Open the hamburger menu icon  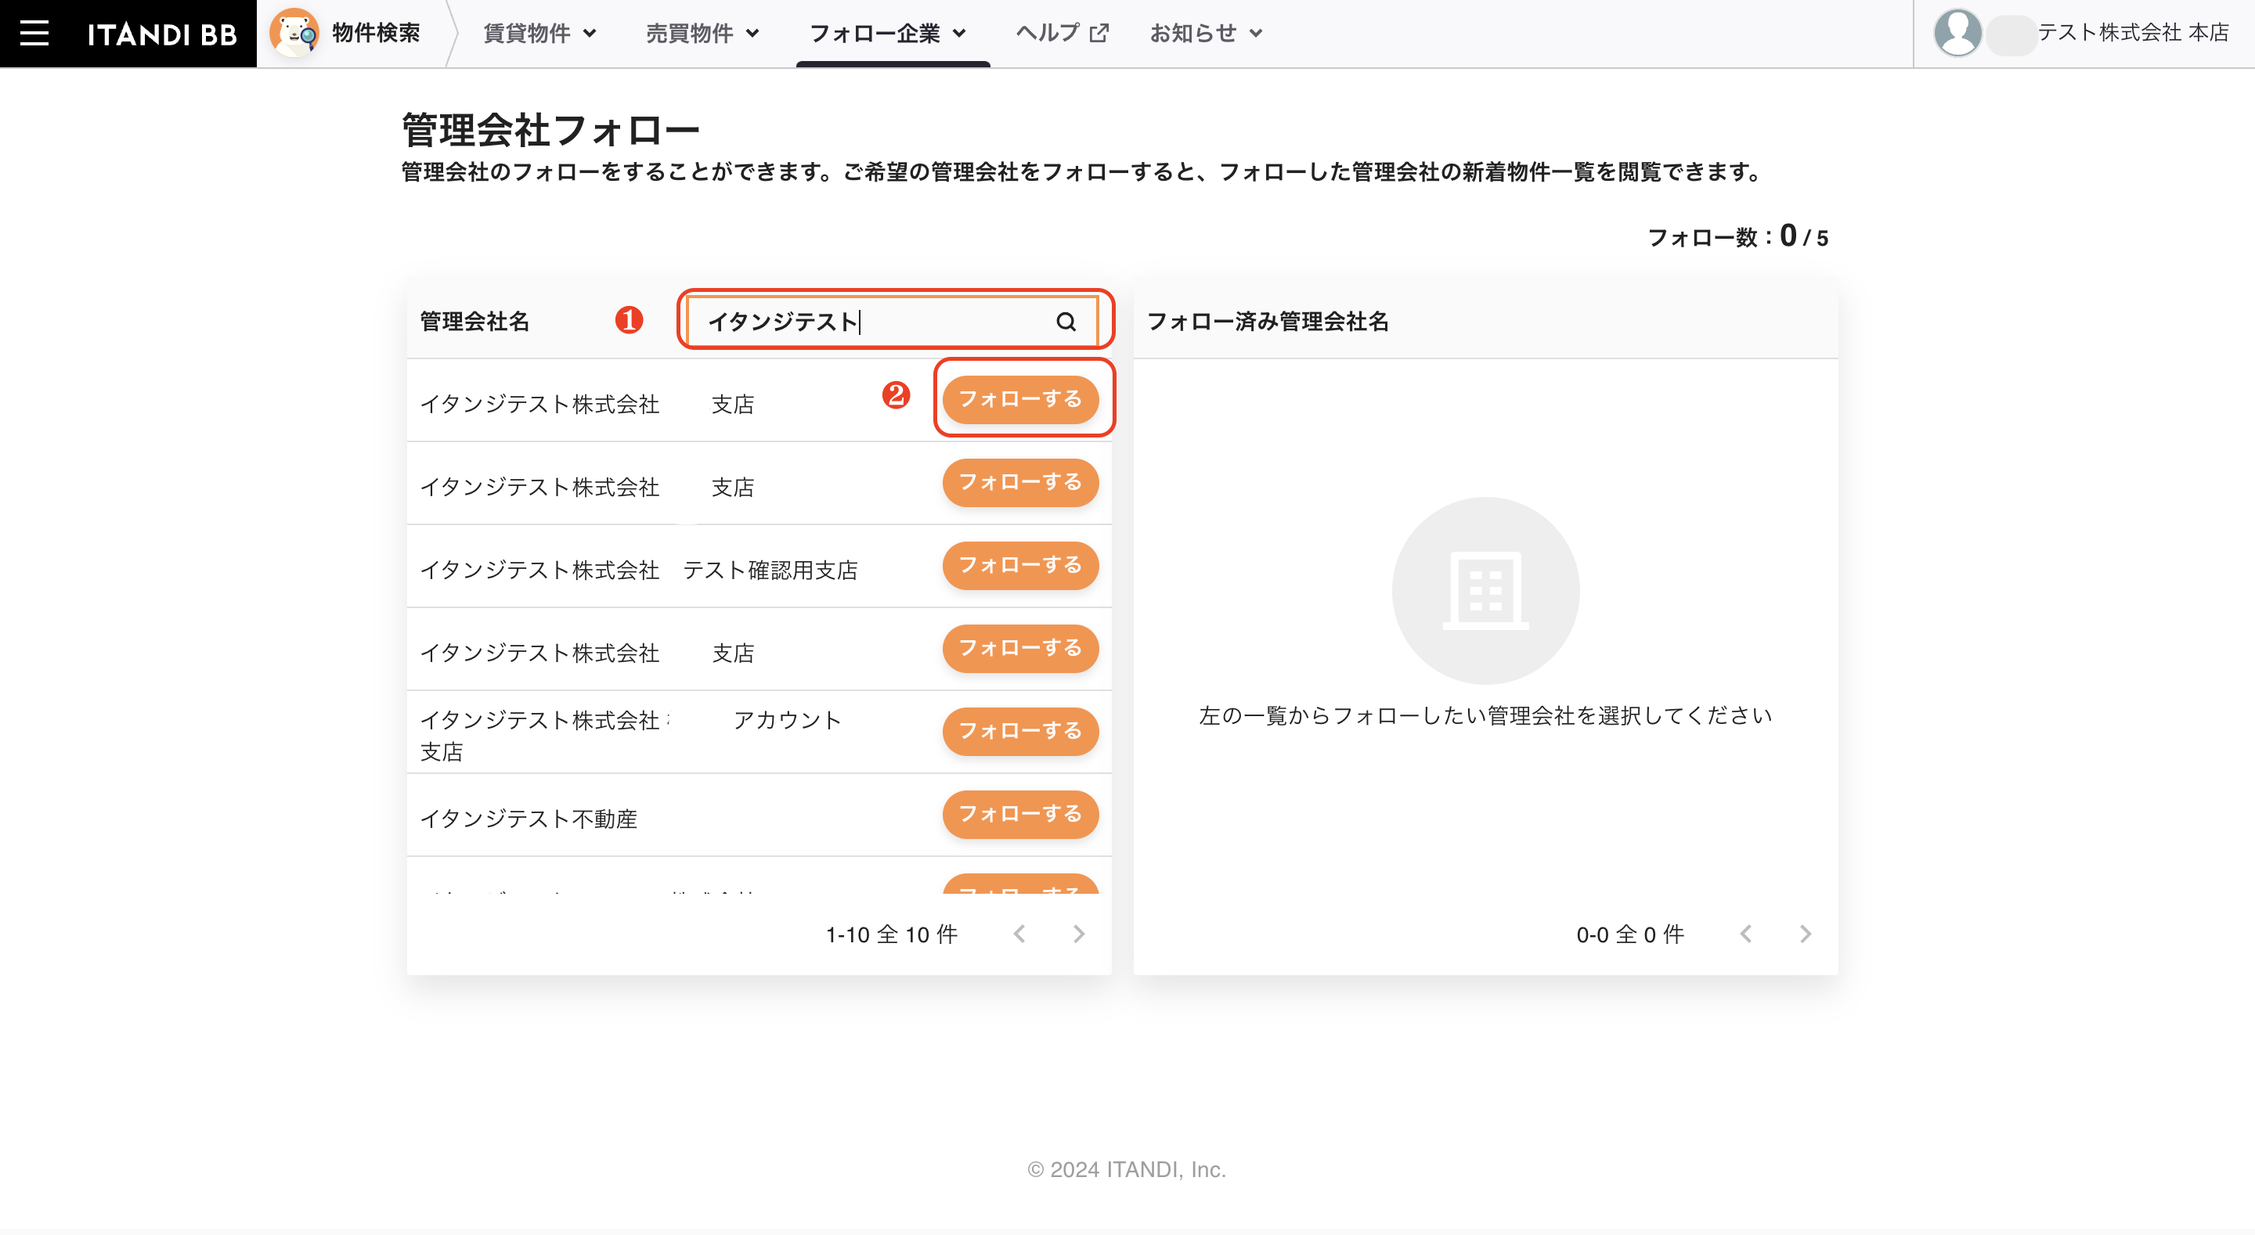(x=34, y=33)
